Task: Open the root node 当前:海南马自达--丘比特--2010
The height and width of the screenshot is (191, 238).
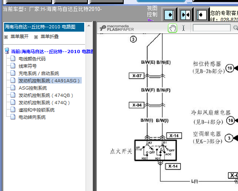Action: [x=52, y=52]
